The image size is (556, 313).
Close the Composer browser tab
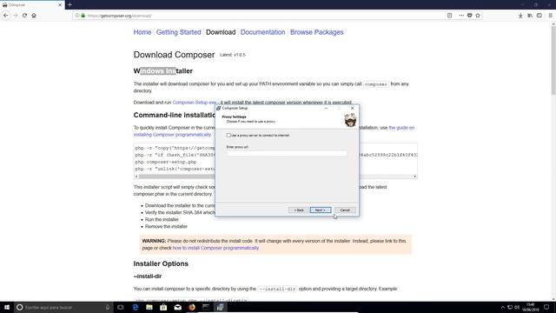point(60,5)
